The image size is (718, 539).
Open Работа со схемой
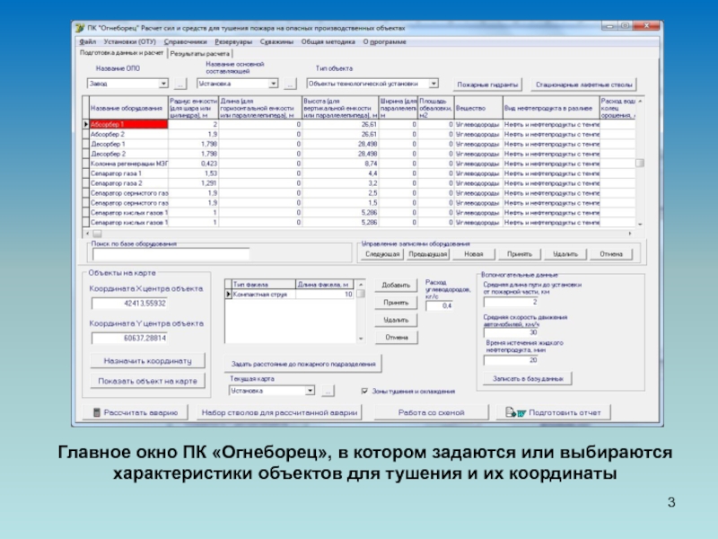tap(431, 412)
